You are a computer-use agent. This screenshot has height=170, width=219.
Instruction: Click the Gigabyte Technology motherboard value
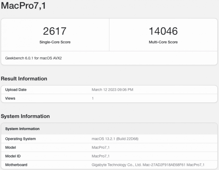tap(148, 165)
